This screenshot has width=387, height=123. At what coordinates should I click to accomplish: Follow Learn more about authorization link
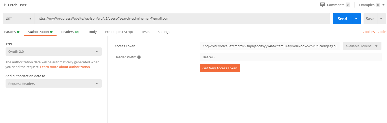(x=65, y=67)
